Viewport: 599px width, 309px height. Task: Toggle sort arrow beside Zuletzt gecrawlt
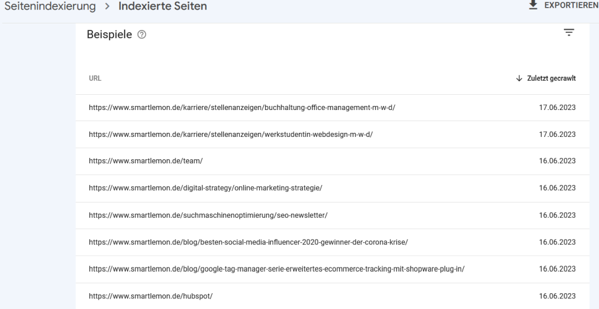click(x=519, y=78)
